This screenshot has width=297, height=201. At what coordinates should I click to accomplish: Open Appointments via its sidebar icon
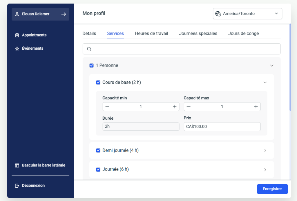(x=17, y=35)
